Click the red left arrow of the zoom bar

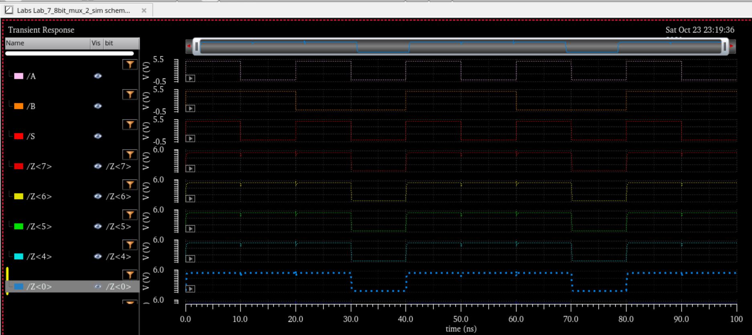189,46
